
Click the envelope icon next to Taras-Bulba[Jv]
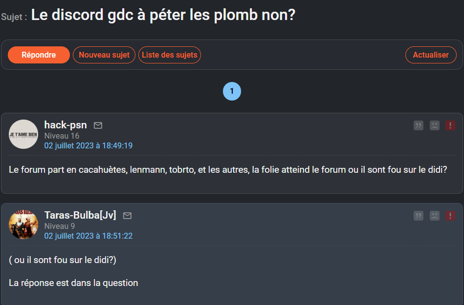[x=127, y=216]
